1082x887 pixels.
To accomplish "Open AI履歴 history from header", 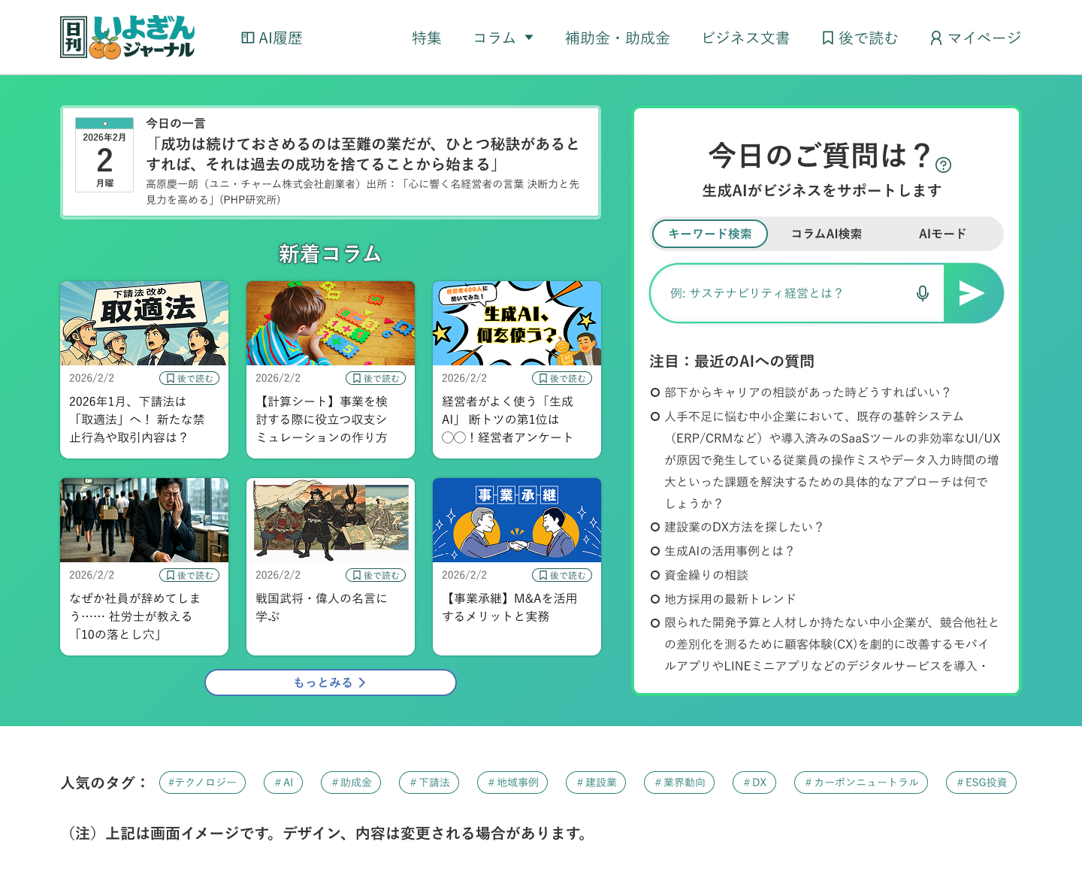I will [x=271, y=38].
